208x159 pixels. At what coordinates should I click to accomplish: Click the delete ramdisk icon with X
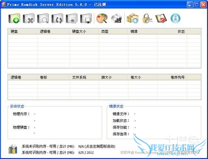(29, 18)
